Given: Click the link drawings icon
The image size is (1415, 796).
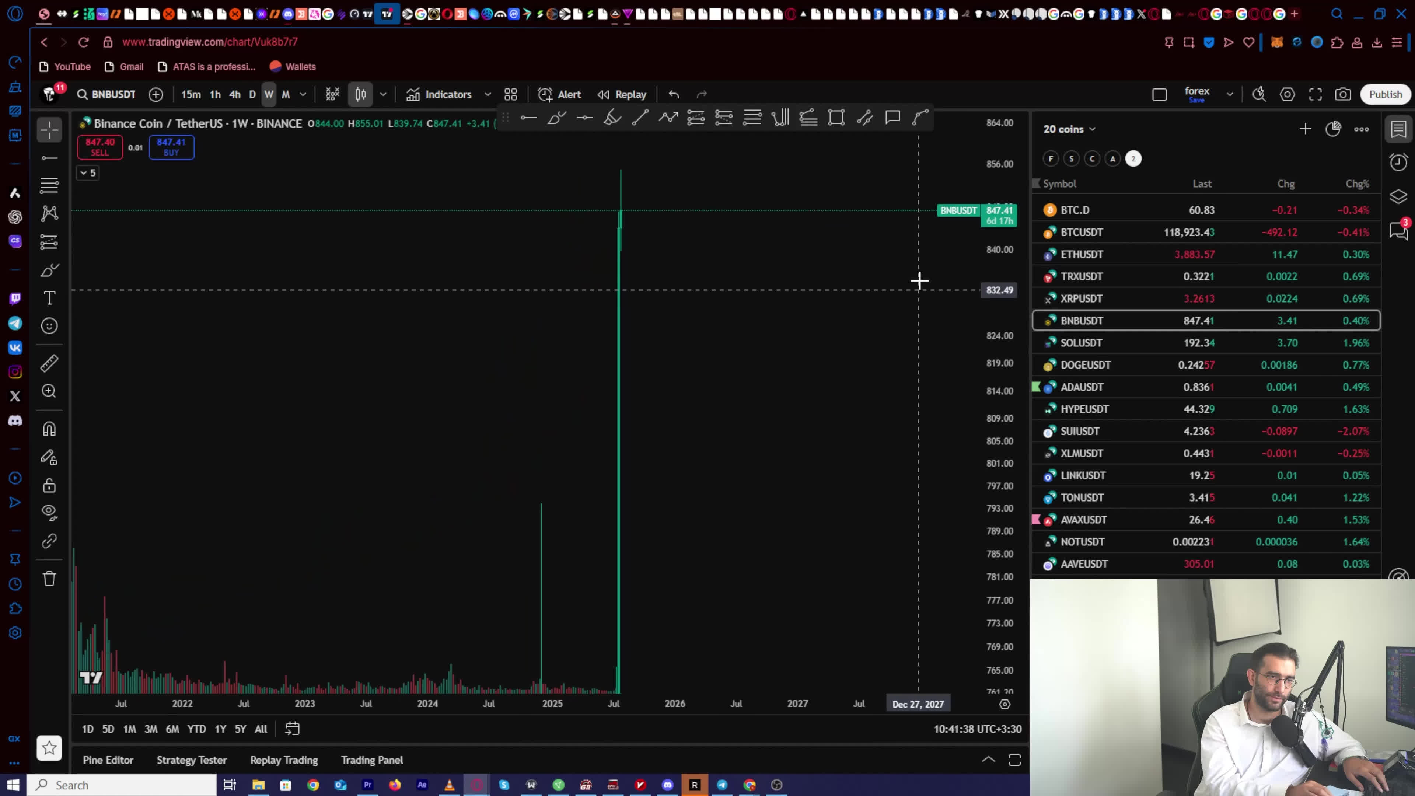Looking at the screenshot, I should coord(49,541).
